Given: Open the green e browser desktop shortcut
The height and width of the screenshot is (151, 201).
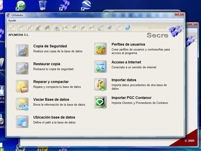Looking at the screenshot, I should tap(21, 5).
